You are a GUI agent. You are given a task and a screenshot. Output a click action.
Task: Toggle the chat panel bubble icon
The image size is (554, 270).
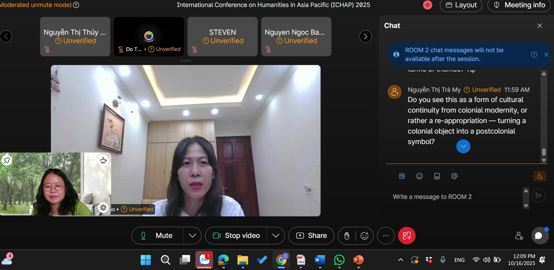538,236
